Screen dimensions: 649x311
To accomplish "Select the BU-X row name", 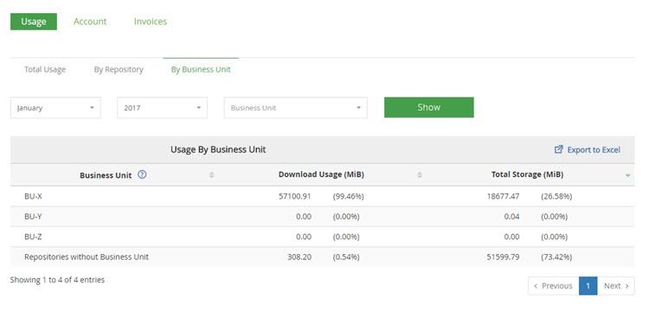I will click(33, 197).
